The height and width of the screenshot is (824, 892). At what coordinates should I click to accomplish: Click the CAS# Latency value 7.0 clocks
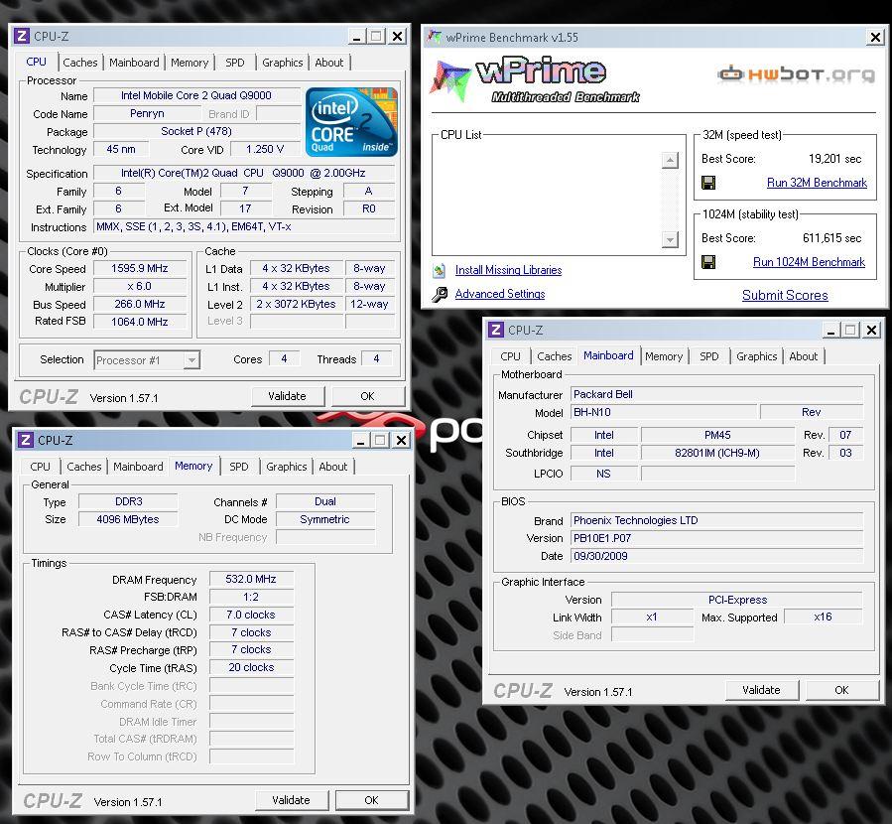(251, 615)
